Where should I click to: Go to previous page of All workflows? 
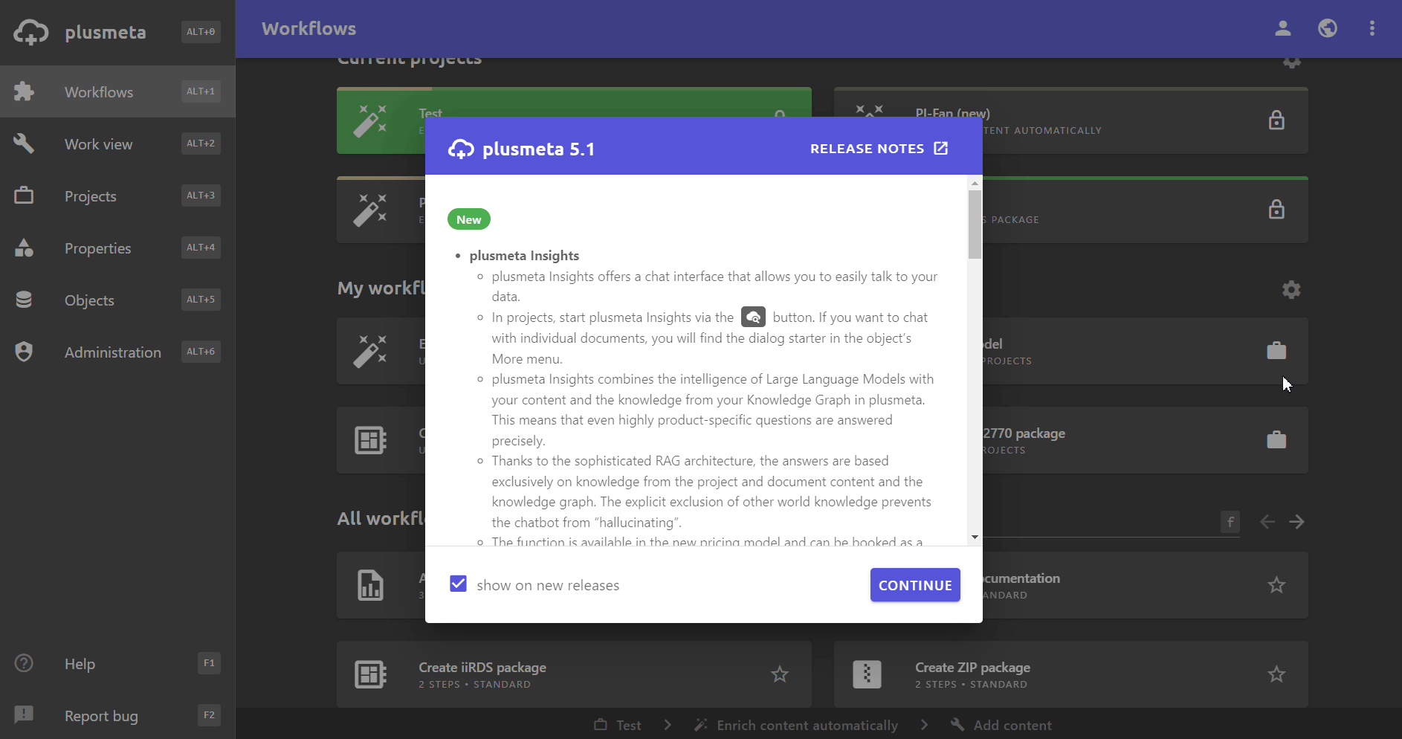coord(1267,522)
